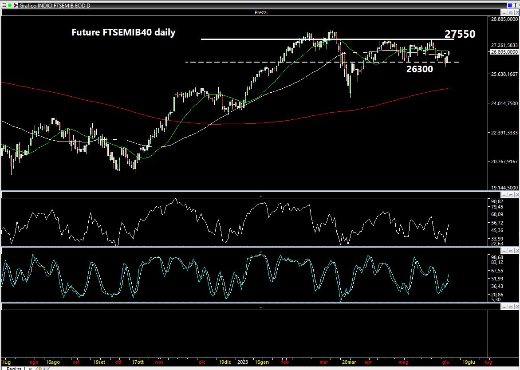This screenshot has height=370, width=520.
Task: Click the current price 26.895,0000 marker
Action: (x=504, y=52)
